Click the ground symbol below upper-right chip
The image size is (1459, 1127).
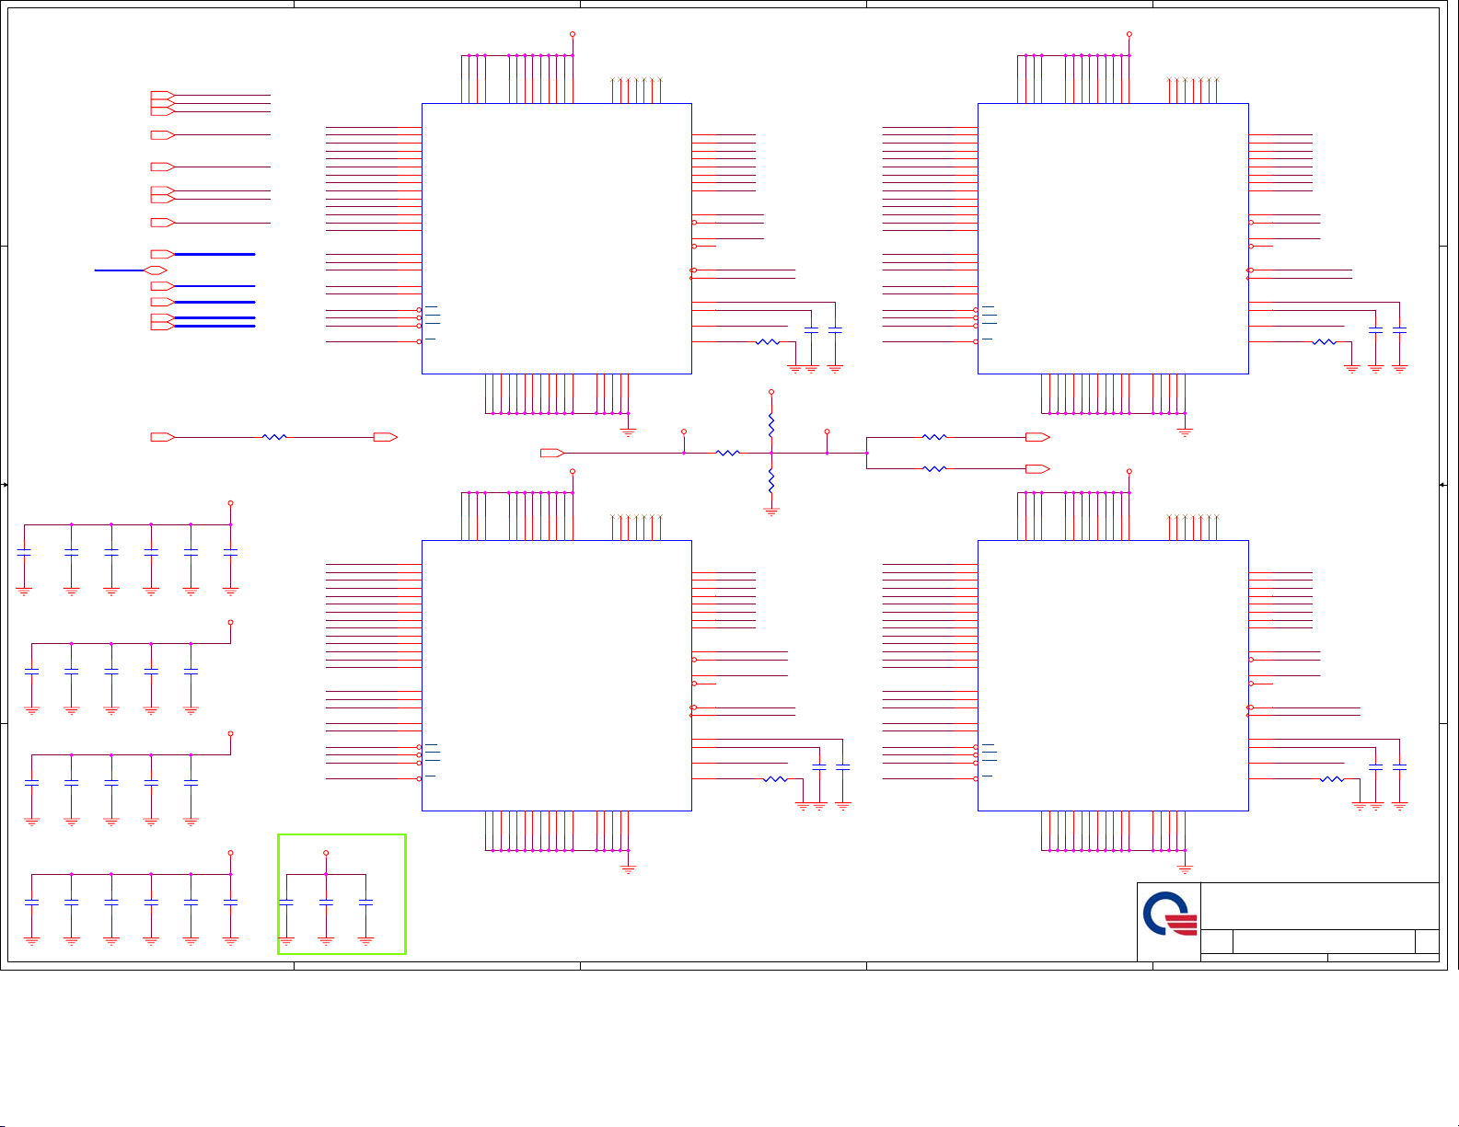point(1185,431)
